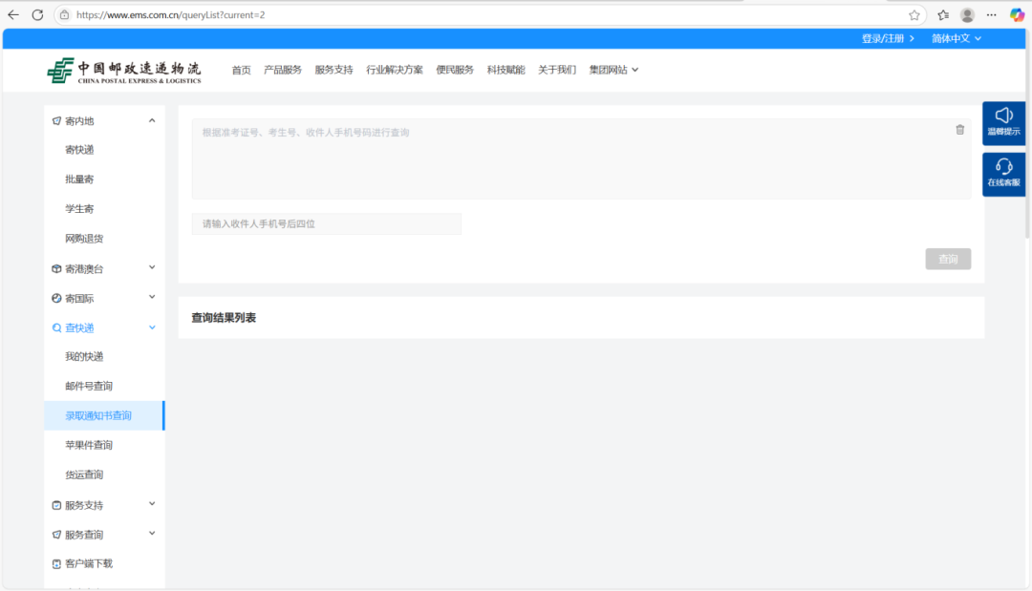Screen dimensions: 1032x591
Task: Click the 寄内地 shield icon in sidebar
Action: tap(55, 120)
